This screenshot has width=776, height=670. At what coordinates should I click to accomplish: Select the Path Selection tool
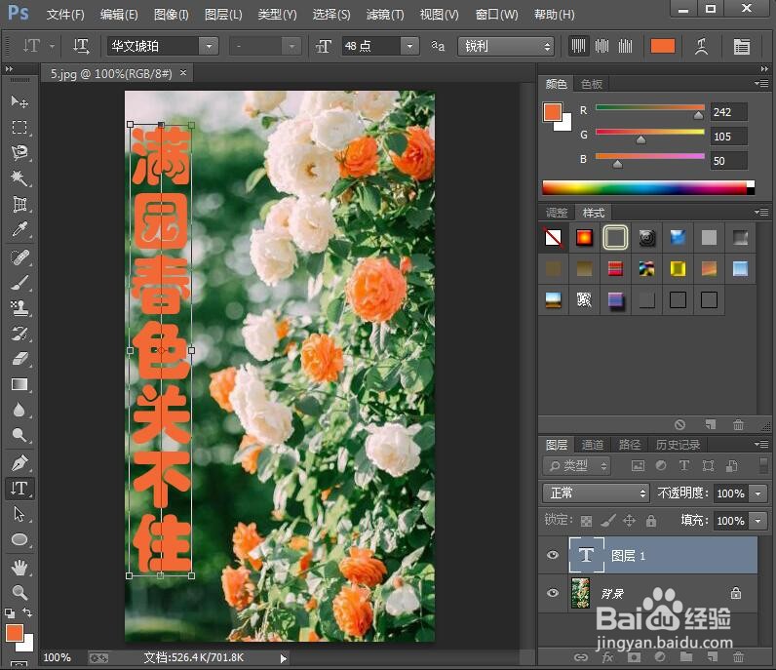19,514
